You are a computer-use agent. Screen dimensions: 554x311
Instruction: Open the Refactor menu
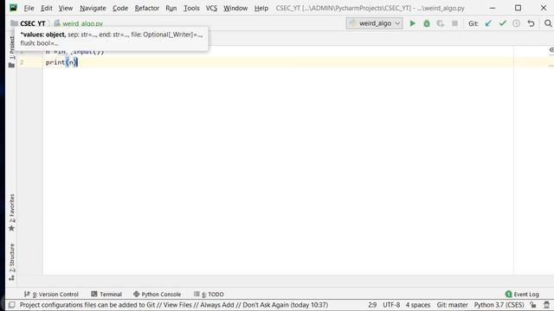146,8
